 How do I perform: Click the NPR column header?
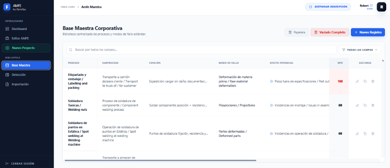(340, 63)
